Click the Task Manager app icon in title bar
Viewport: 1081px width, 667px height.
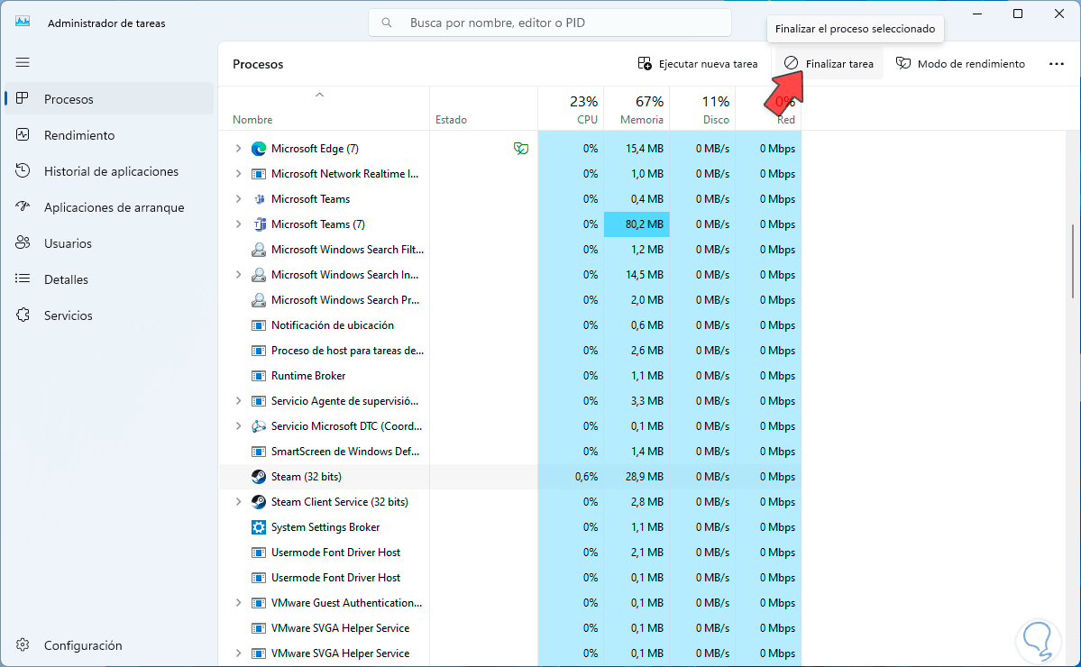(x=23, y=22)
